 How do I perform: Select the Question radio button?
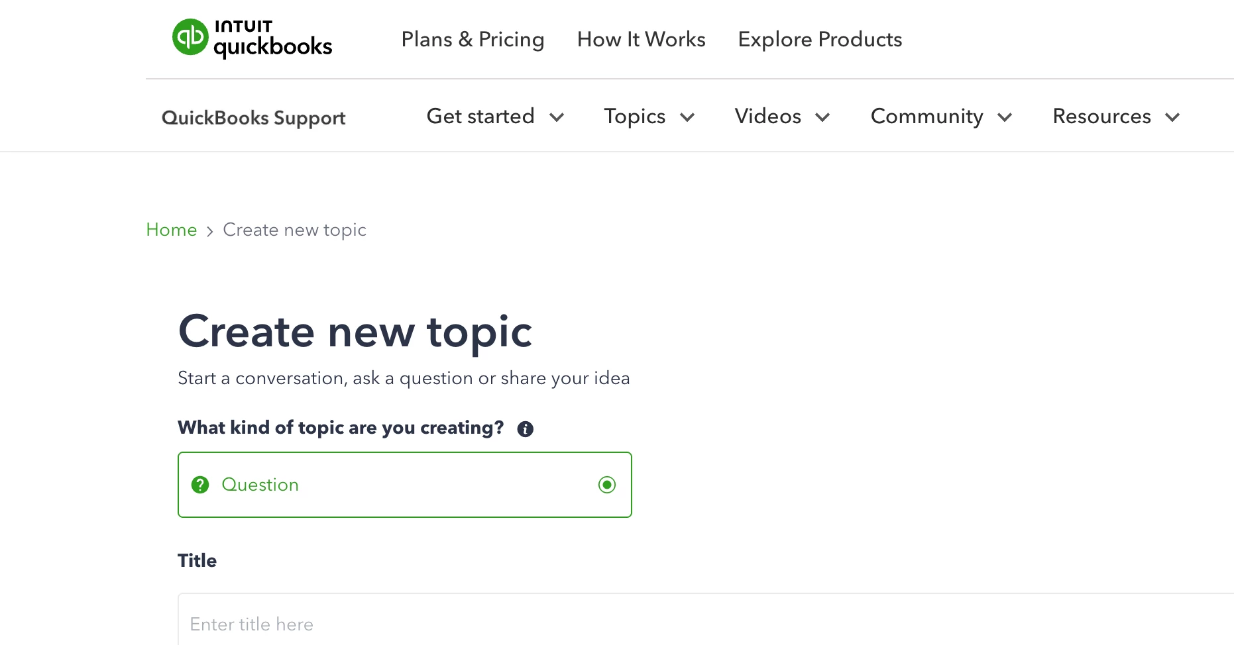point(607,485)
